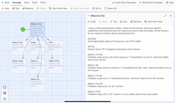The width and height of the screenshot is (175, 103).
Task: Switch to the Passage tab
Action: click(17, 3)
